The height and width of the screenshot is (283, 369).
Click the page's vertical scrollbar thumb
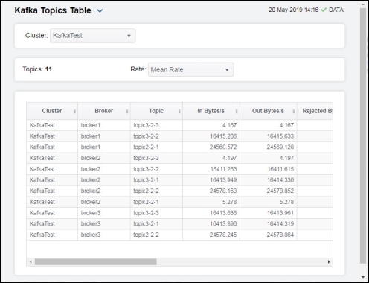(363, 136)
